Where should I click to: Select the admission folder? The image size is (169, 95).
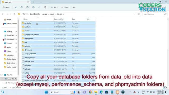pos(58,23)
